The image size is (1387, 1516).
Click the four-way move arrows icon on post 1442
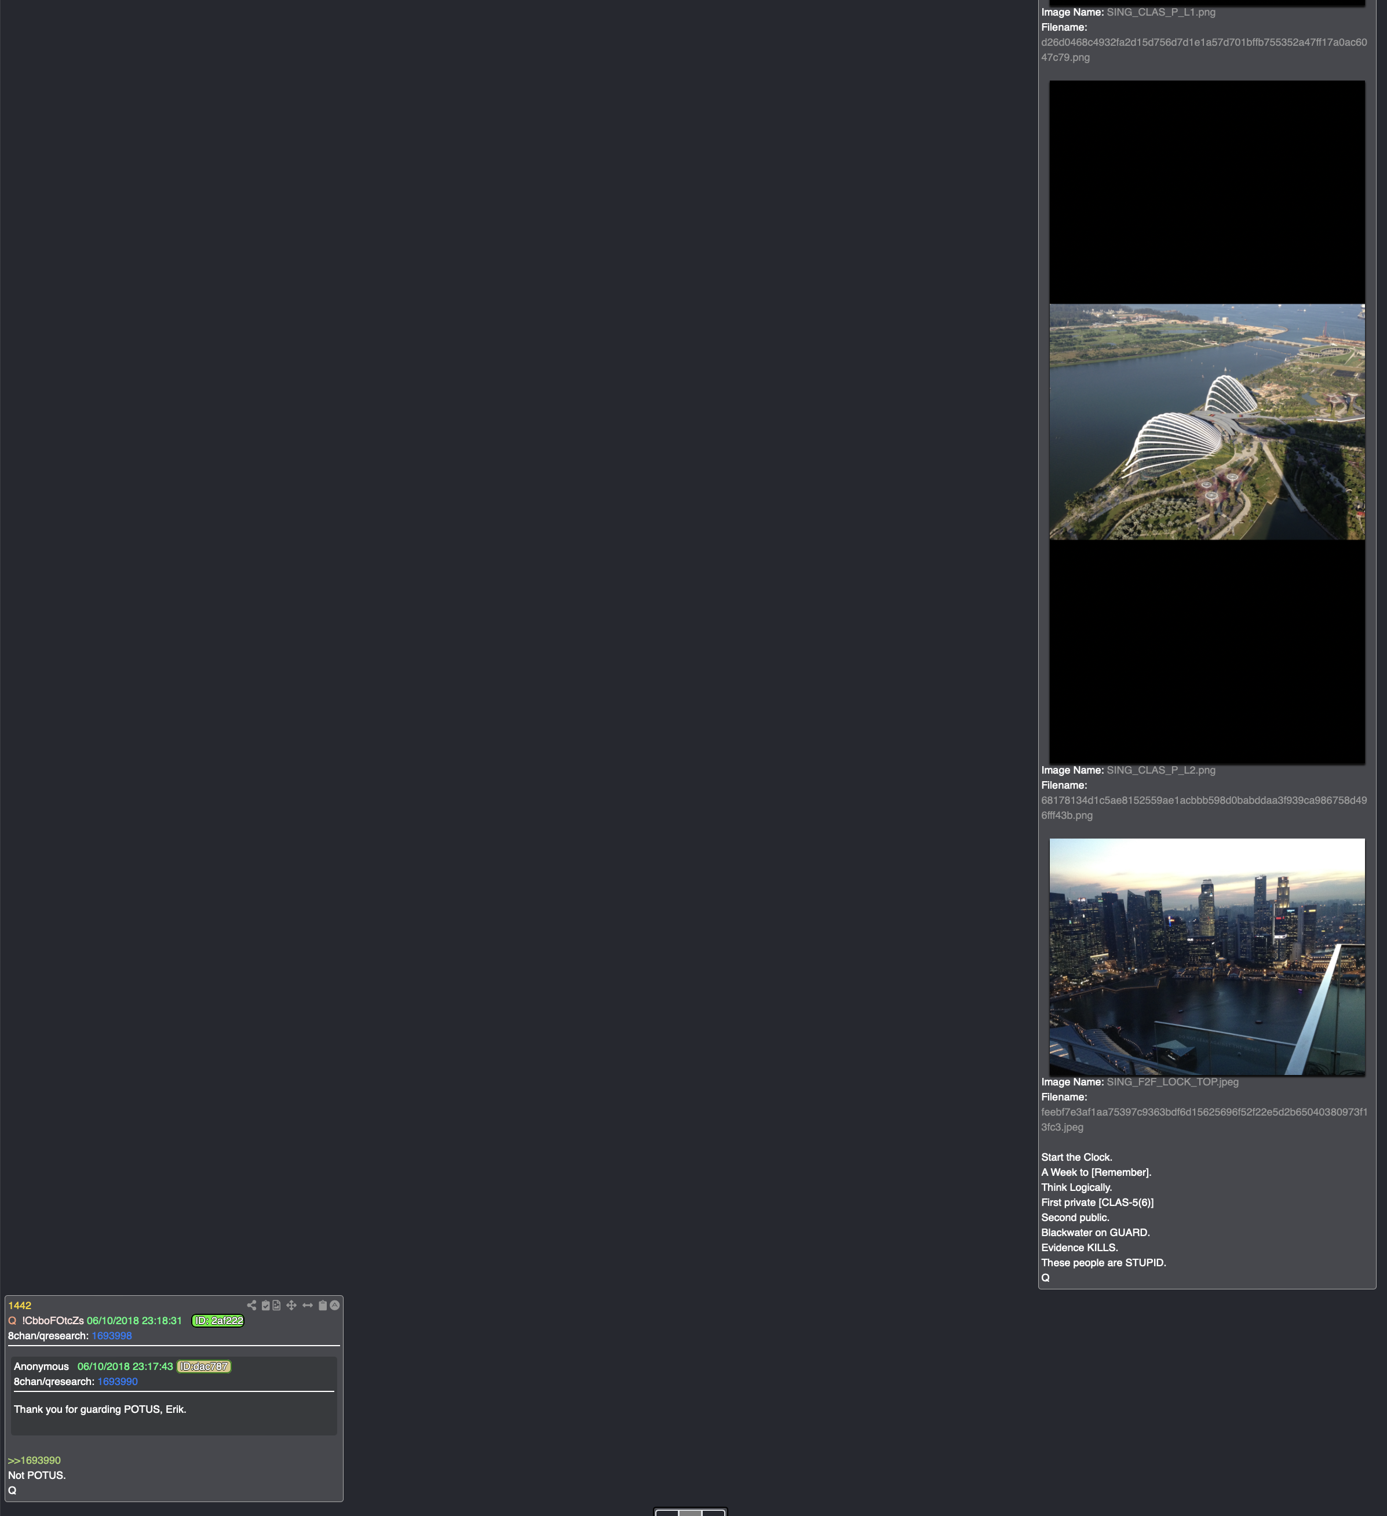tap(291, 1306)
